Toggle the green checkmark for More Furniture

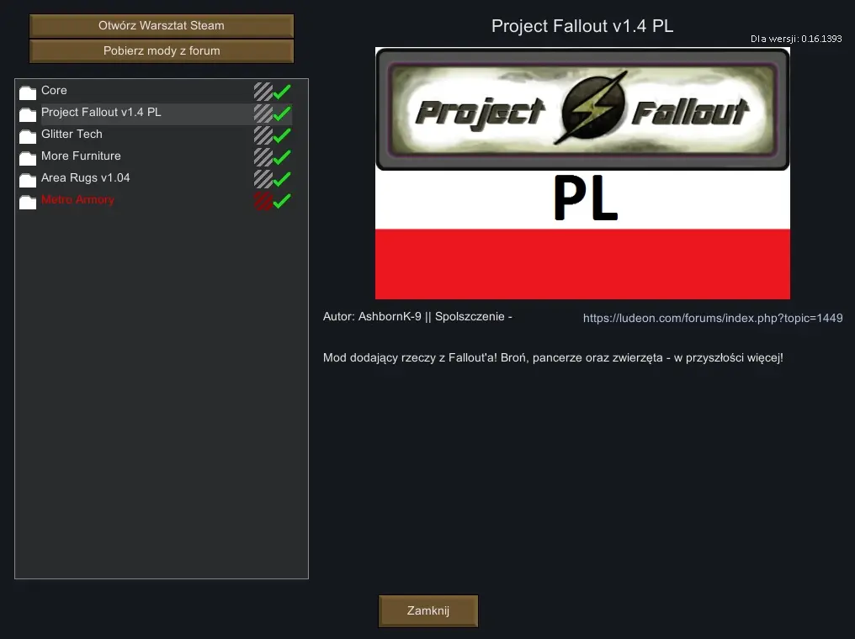pos(282,157)
